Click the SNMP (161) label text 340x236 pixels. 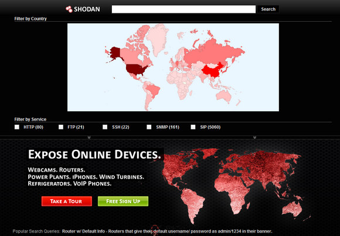(168, 127)
